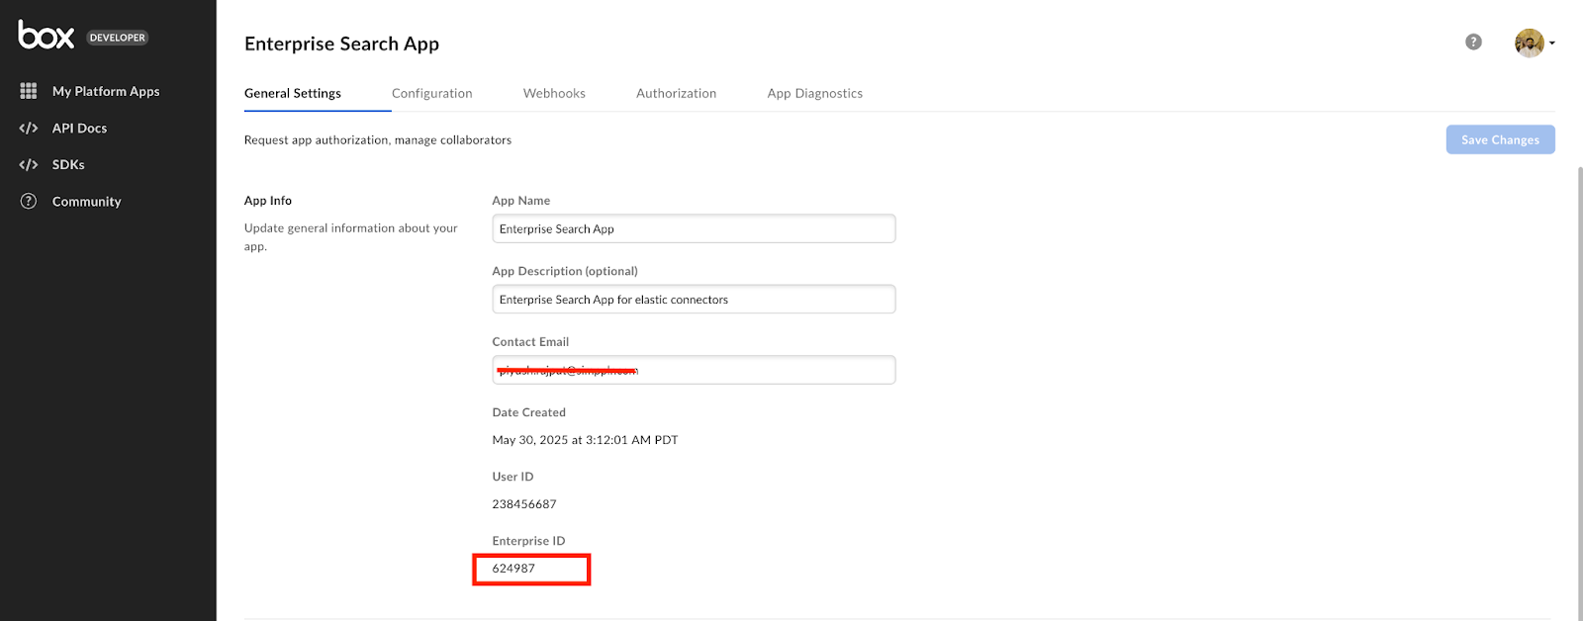Click the SDKs code bracket icon

pyautogui.click(x=29, y=165)
